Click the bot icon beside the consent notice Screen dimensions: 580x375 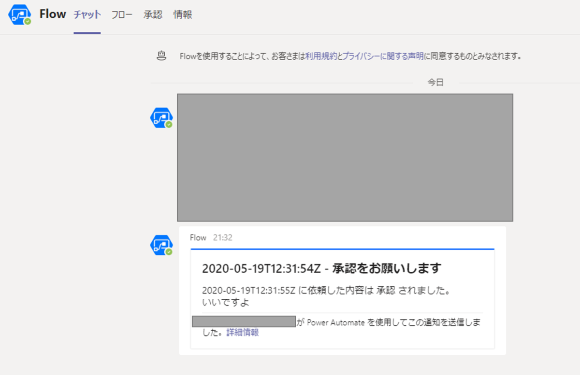click(x=161, y=56)
